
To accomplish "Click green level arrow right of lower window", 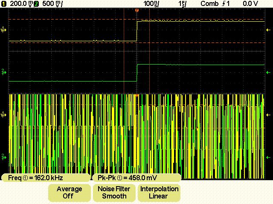I will point(268,157).
